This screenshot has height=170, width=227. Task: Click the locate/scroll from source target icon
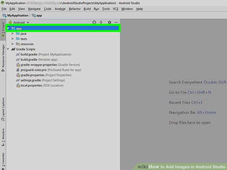94,22
